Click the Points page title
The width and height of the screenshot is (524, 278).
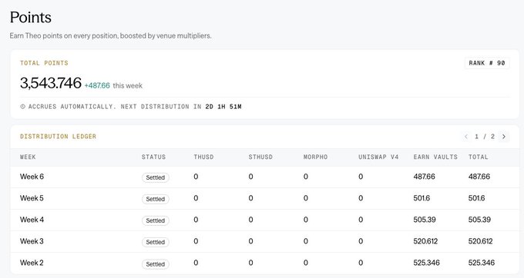coord(30,18)
